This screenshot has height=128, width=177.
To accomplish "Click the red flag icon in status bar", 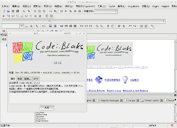I will [x=172, y=125].
